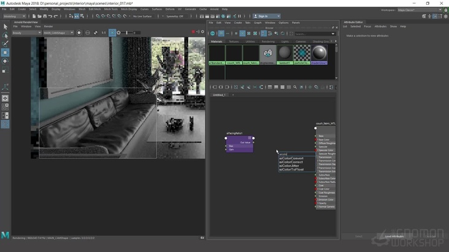Viewport: 449px width, 252px height.
Task: Click the Hypershade undock panel icon
Action: (332, 28)
